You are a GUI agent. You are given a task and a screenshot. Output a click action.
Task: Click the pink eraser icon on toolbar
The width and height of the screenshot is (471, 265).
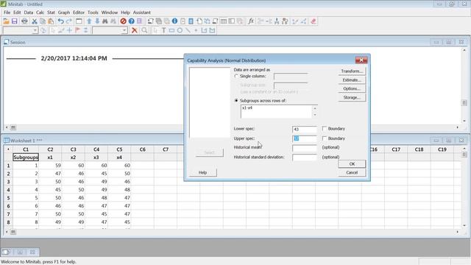pyautogui.click(x=314, y=21)
